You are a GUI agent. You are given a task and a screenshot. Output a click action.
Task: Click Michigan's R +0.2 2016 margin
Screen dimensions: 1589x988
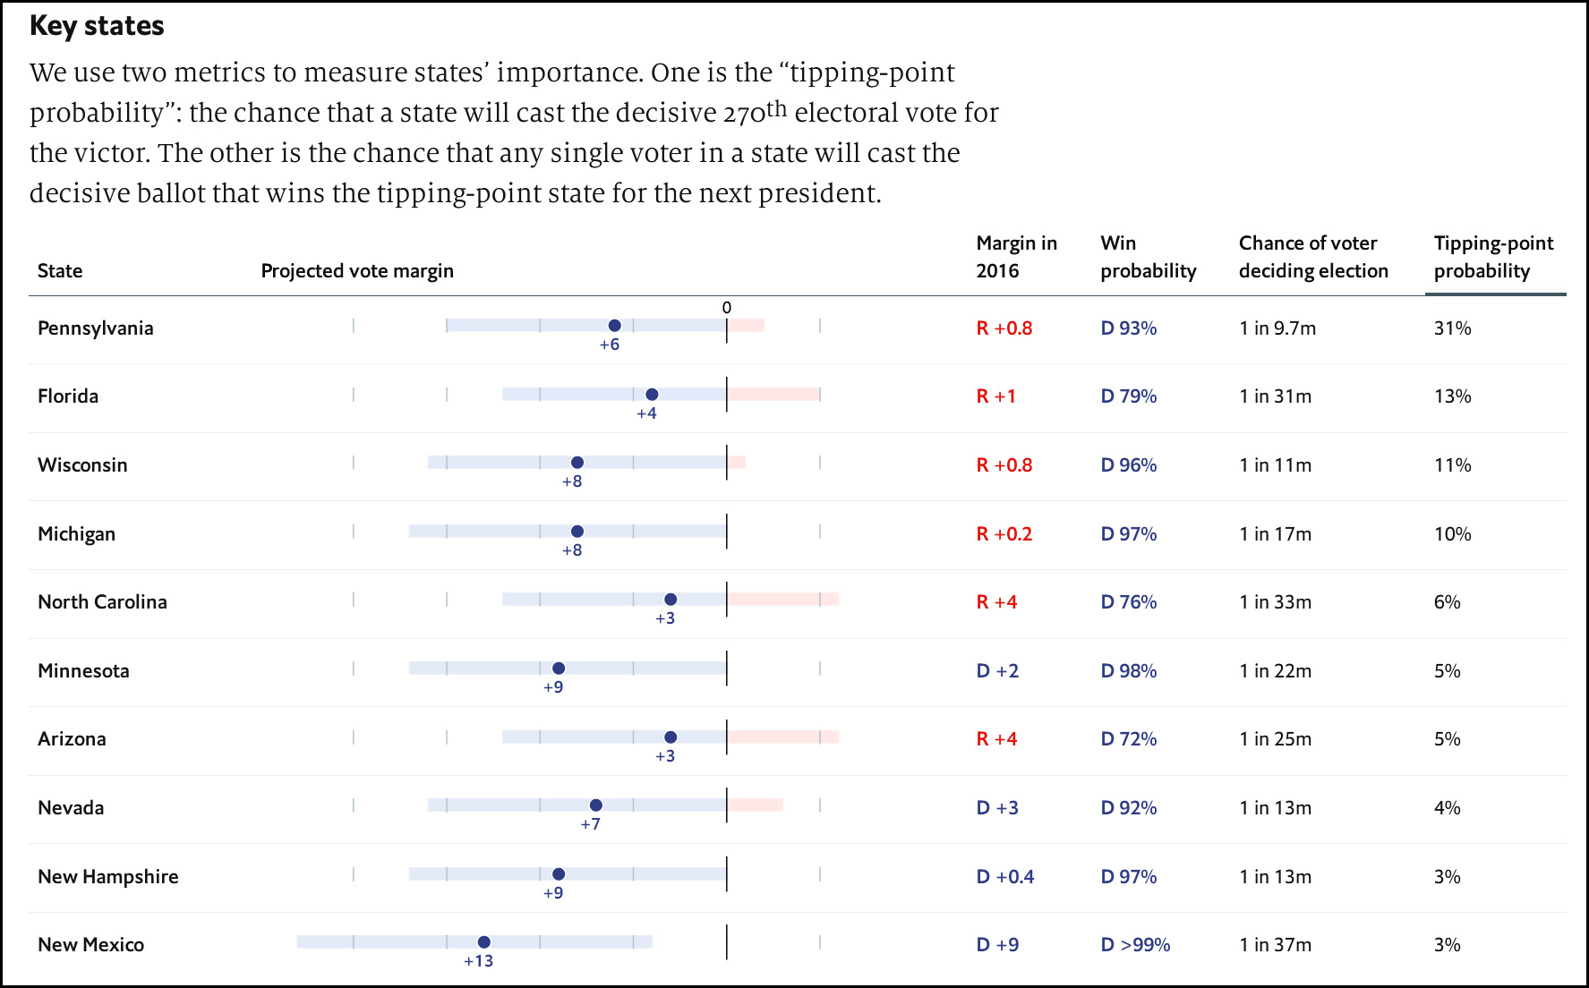pos(1004,534)
